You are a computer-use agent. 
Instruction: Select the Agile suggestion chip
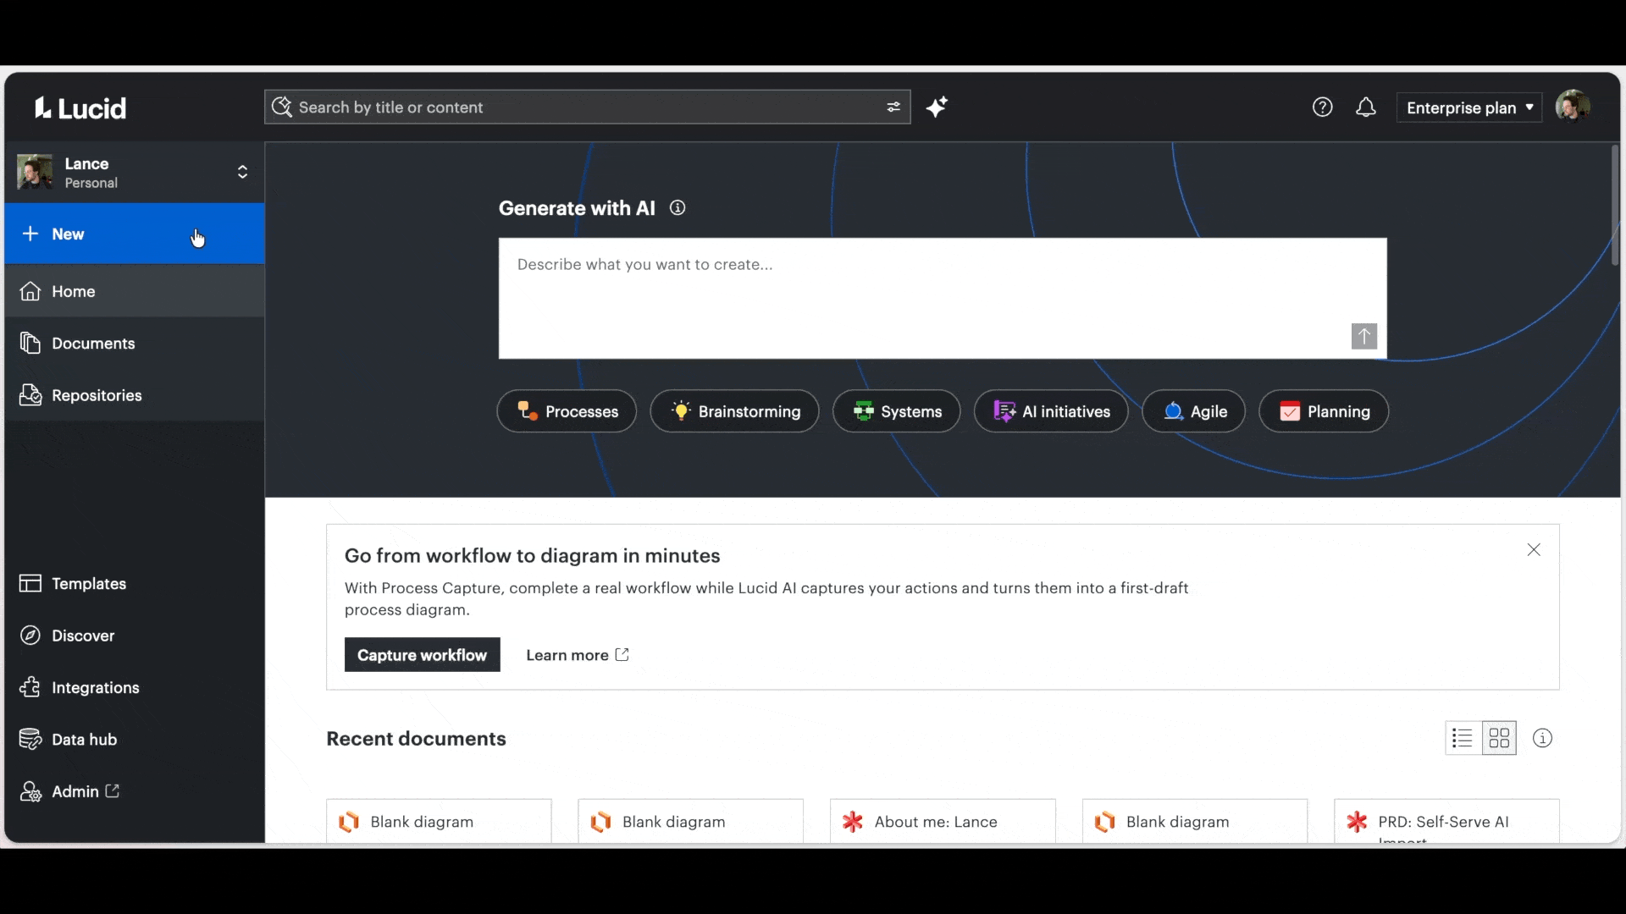(1193, 411)
